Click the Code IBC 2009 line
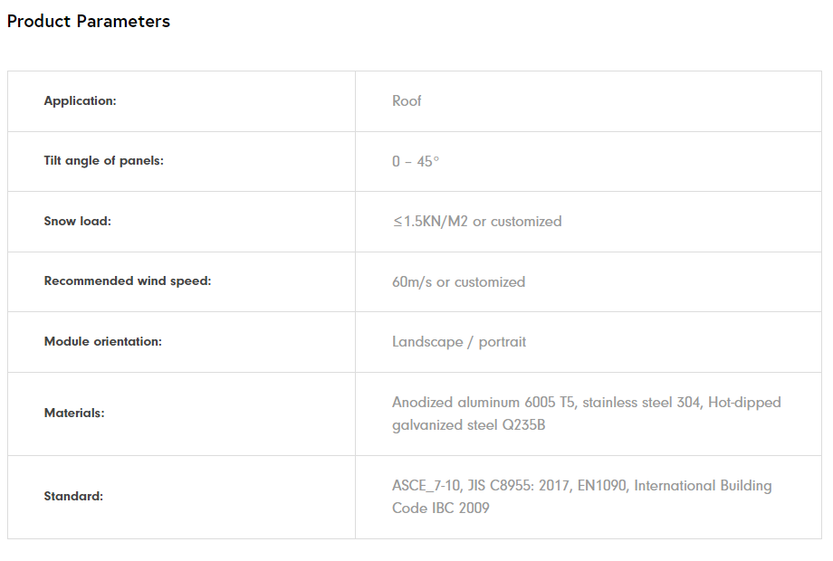Image resolution: width=833 pixels, height=561 pixels. click(x=441, y=509)
